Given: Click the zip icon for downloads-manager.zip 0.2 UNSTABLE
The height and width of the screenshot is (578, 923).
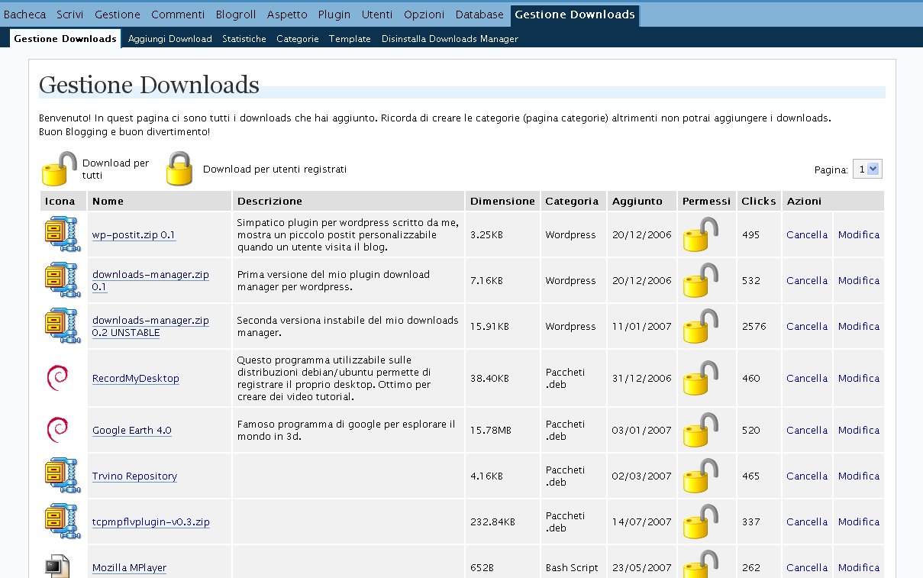Looking at the screenshot, I should (x=61, y=326).
